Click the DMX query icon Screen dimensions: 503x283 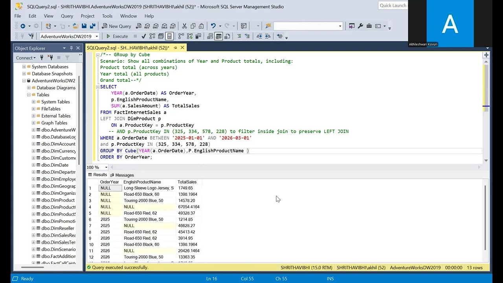156,26
